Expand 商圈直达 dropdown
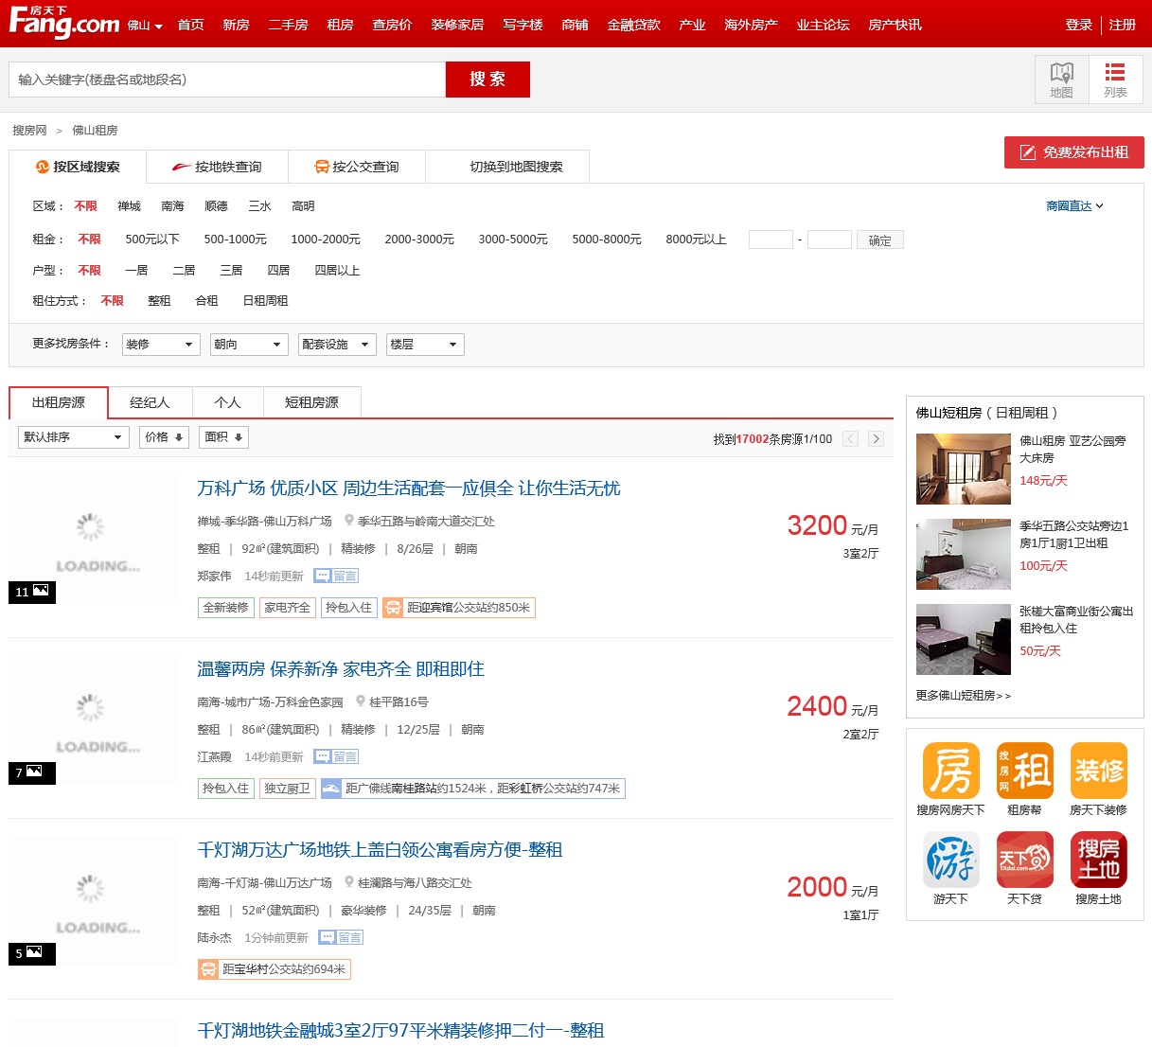The height and width of the screenshot is (1047, 1152). click(1074, 206)
